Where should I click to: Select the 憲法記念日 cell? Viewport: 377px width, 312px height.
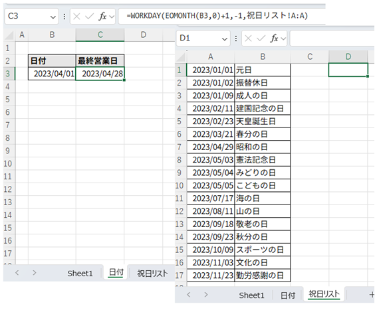tap(263, 160)
